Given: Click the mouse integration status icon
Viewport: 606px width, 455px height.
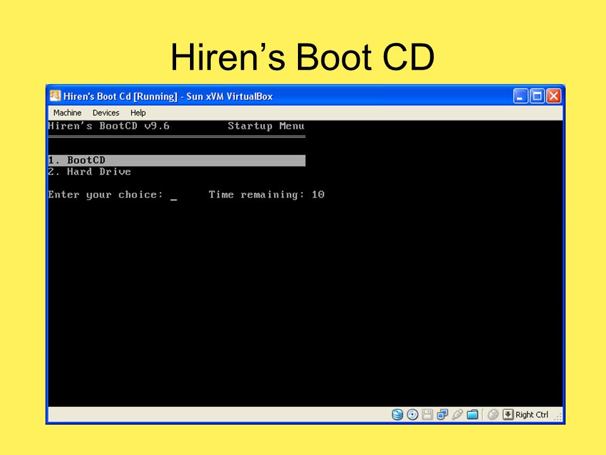Looking at the screenshot, I should coord(493,414).
